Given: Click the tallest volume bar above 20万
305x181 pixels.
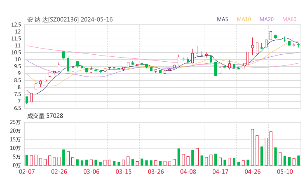Looking at the screenshot, I should (x=252, y=147).
